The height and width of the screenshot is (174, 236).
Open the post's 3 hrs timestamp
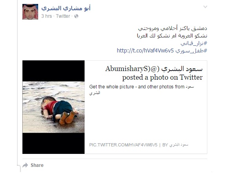point(46,16)
